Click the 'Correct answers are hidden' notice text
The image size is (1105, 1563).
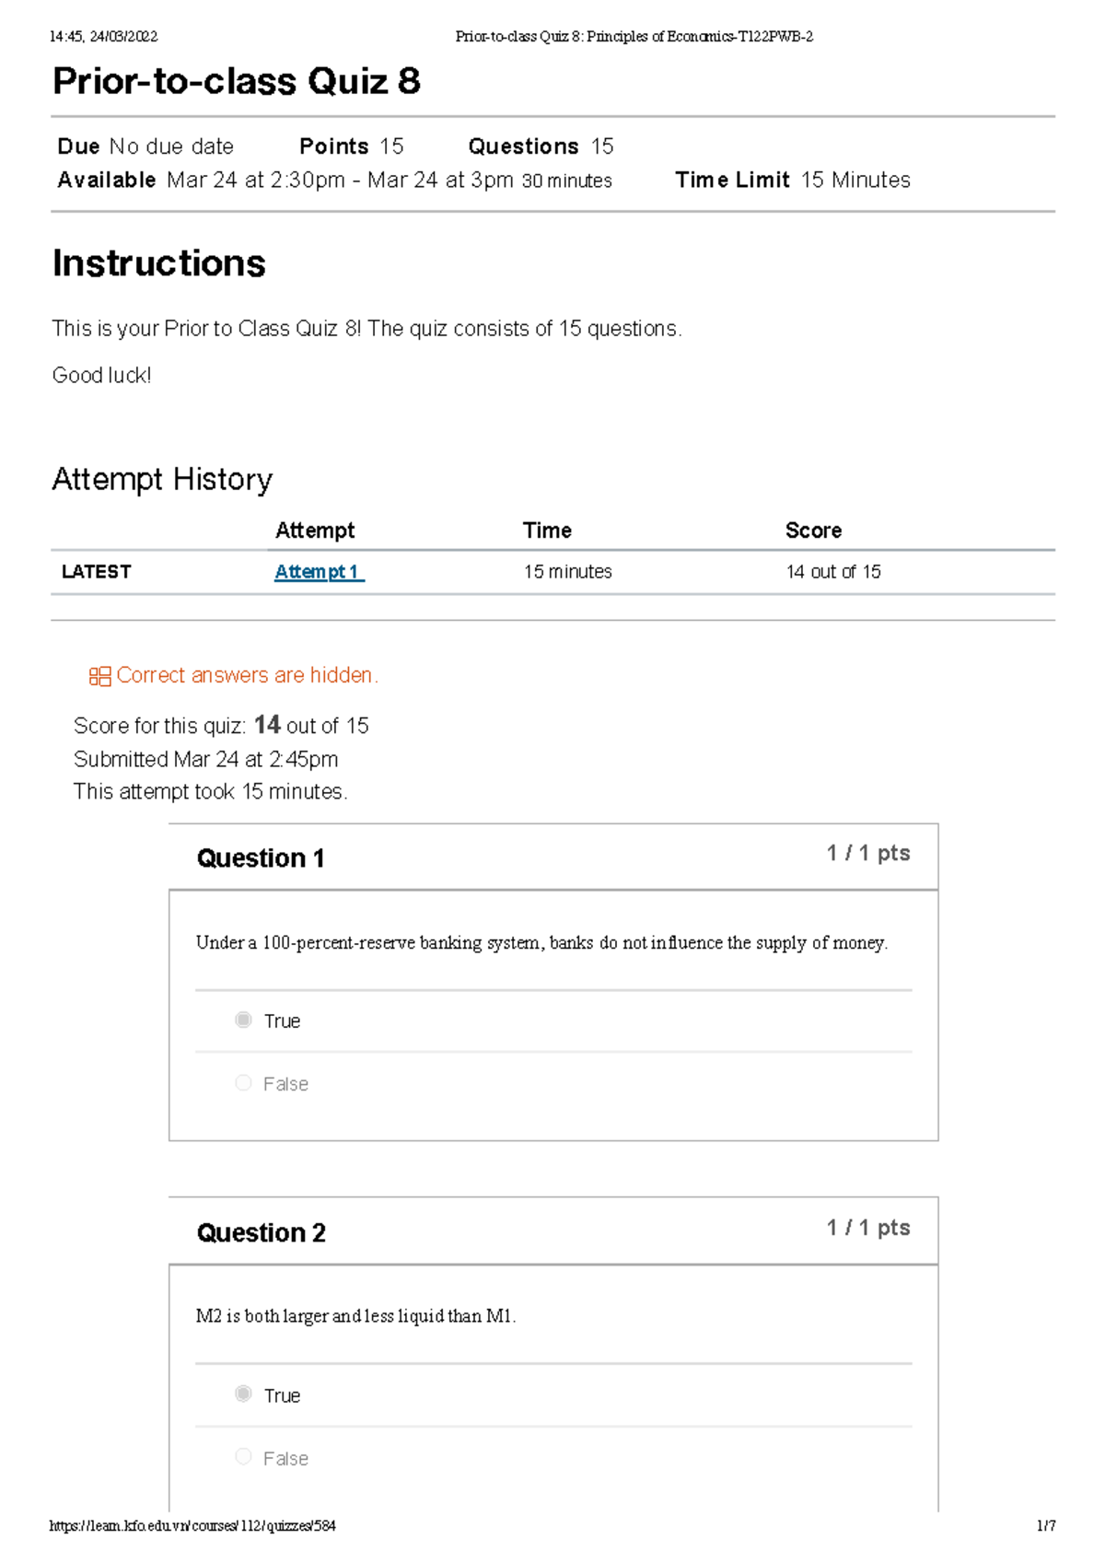[x=247, y=675]
